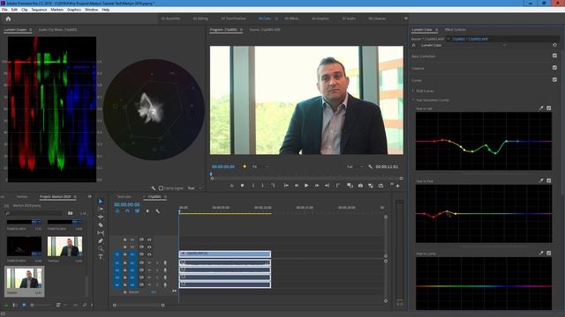Screen dimensions: 565x317
Task: Toggle Creative section checkbox
Action: click(554, 68)
